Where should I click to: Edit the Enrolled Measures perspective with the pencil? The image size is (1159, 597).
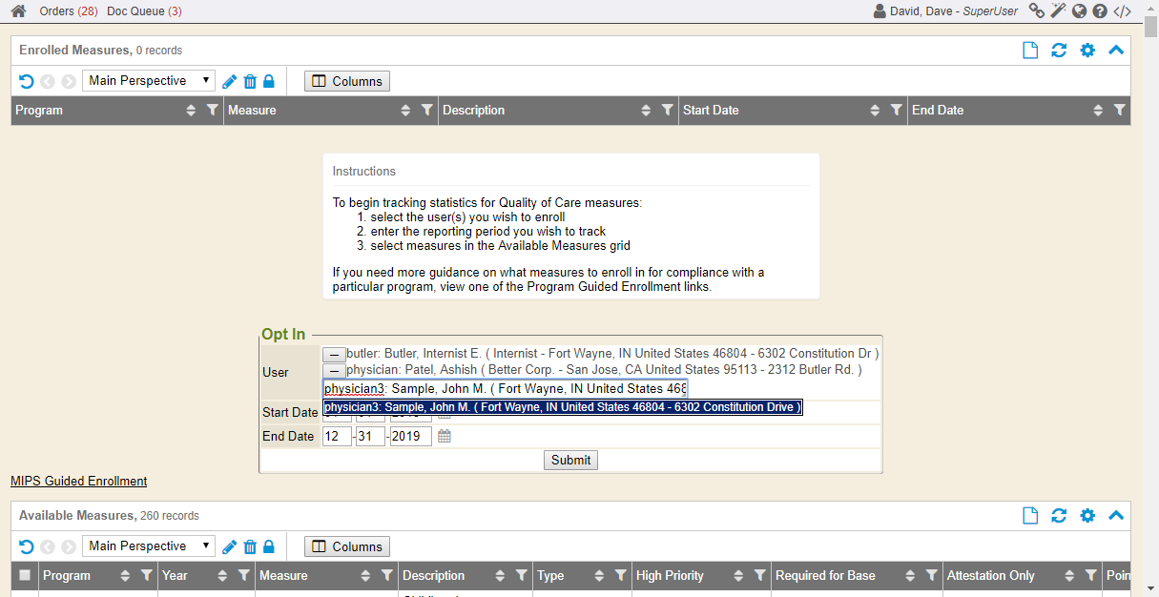click(230, 81)
